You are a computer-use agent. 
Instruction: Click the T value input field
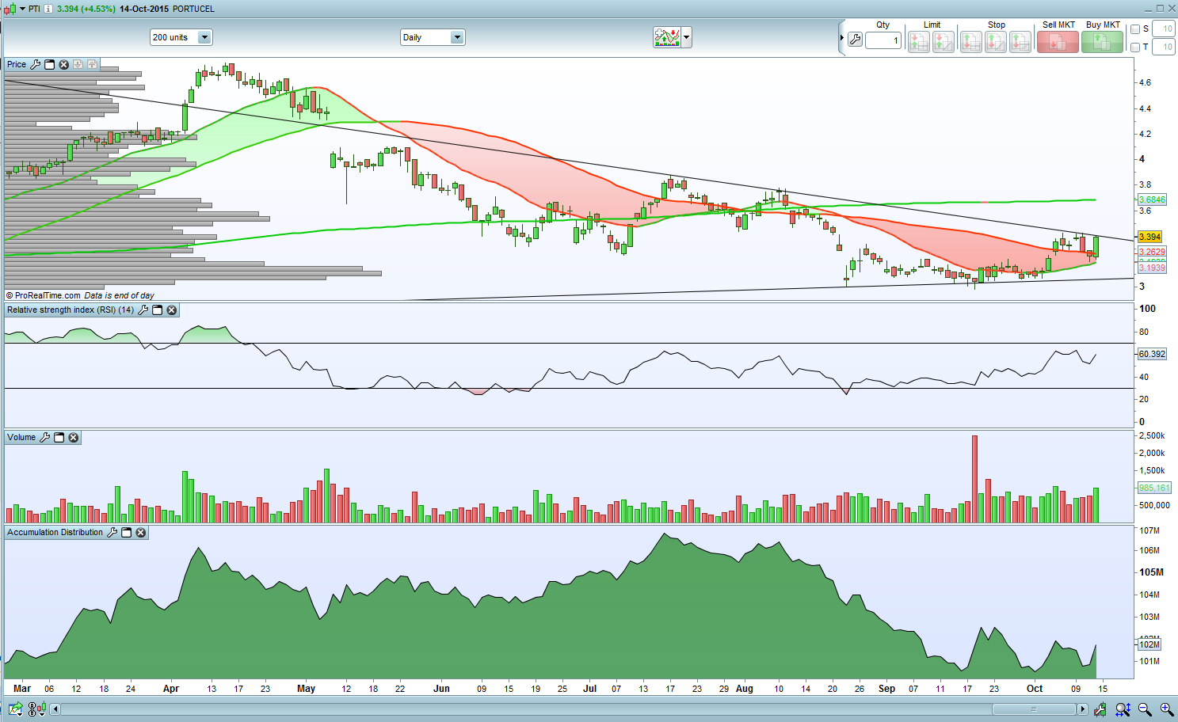1164,47
